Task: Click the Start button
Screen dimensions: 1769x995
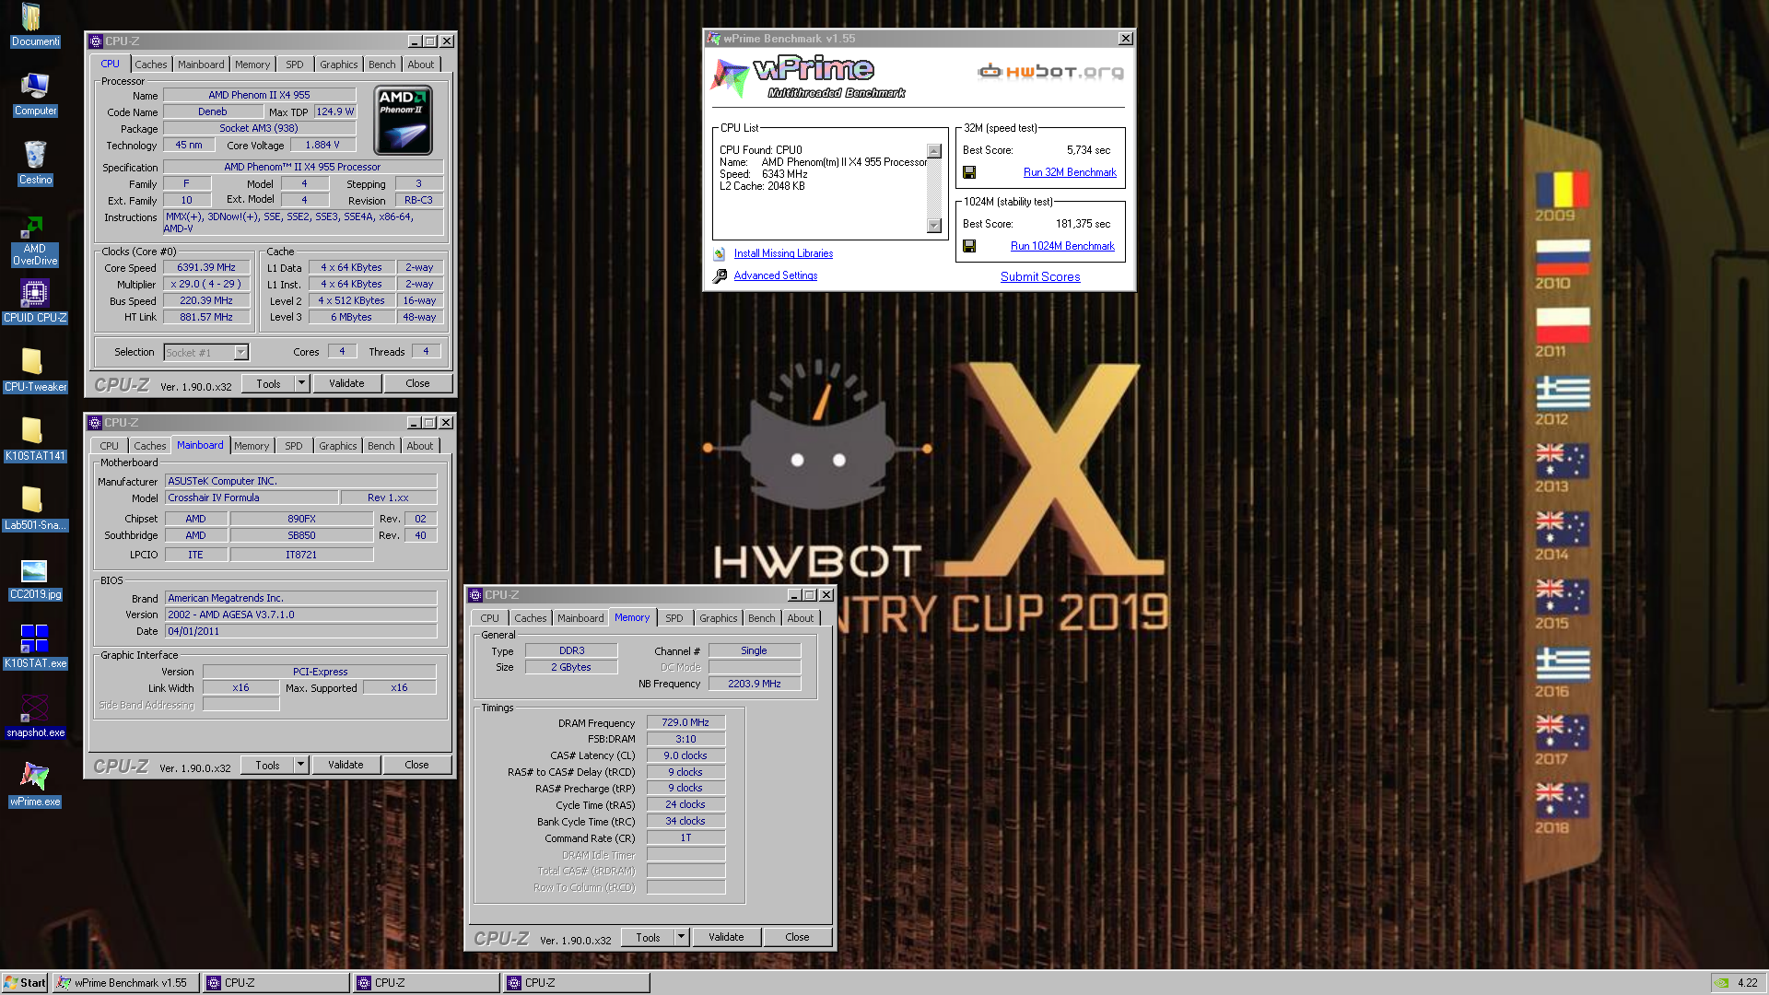Action: point(25,983)
